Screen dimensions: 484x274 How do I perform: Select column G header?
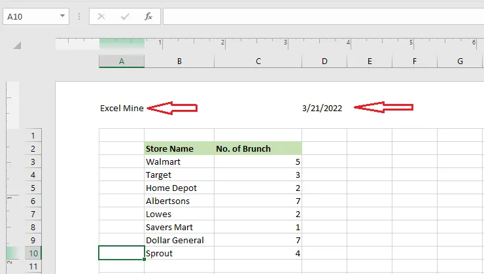point(460,61)
